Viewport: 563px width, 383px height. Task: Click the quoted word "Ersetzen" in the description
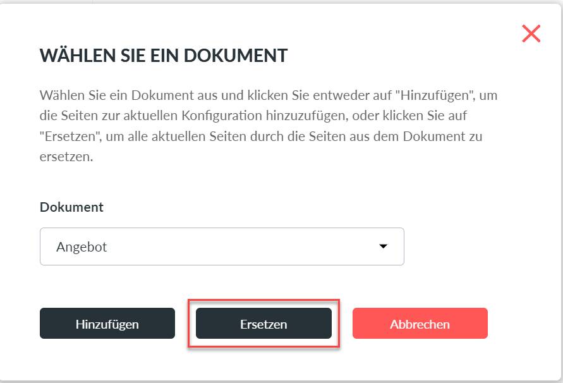(x=71, y=137)
